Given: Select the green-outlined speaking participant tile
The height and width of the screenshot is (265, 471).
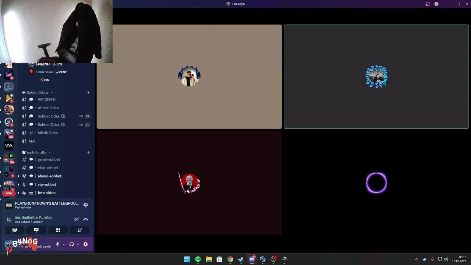Looking at the screenshot, I should click(x=376, y=77).
